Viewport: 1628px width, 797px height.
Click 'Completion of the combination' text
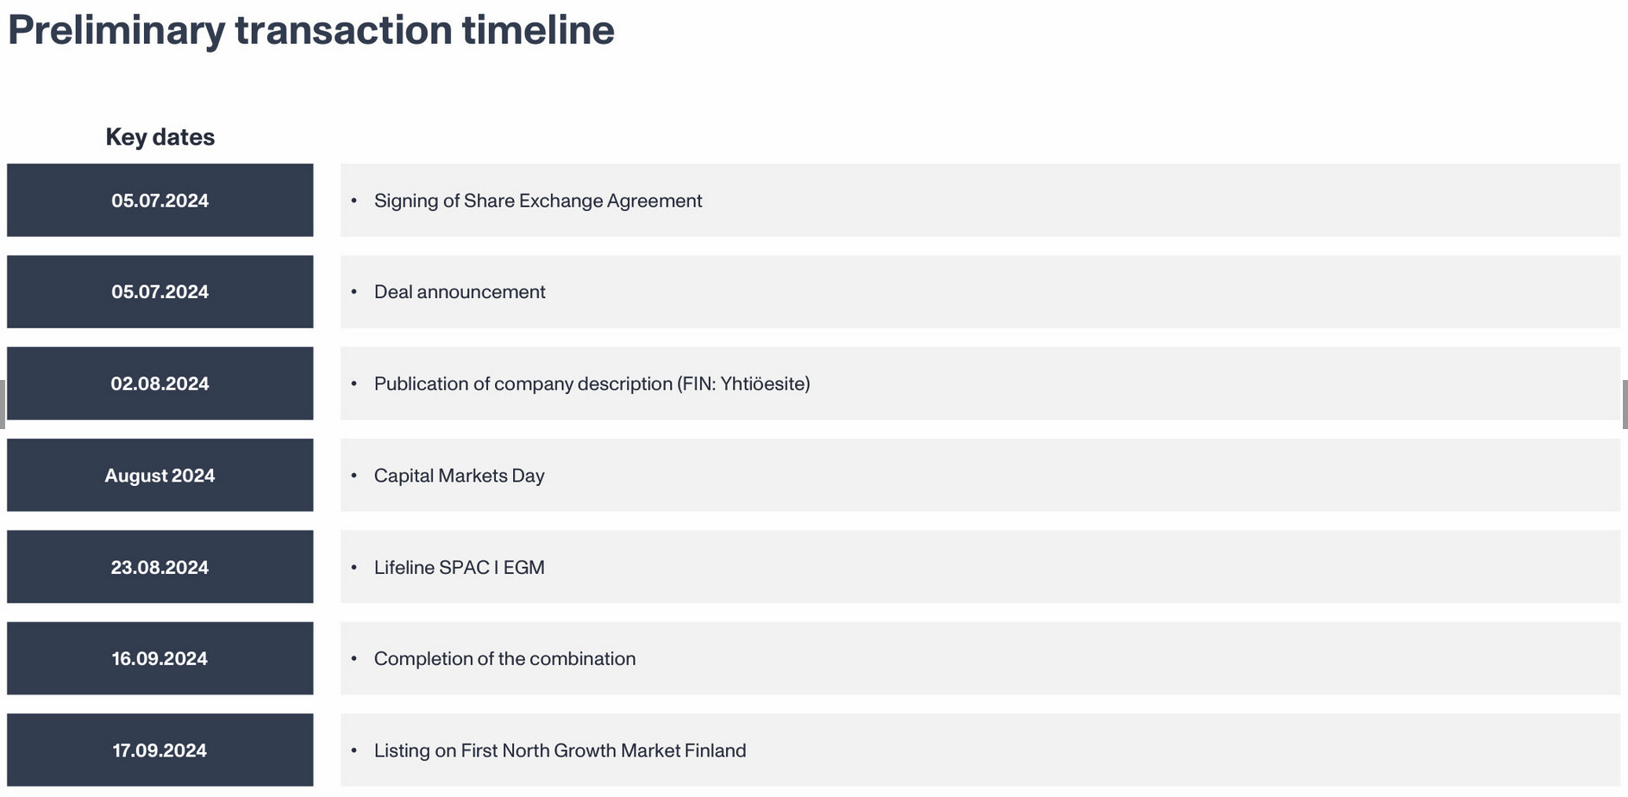(504, 658)
